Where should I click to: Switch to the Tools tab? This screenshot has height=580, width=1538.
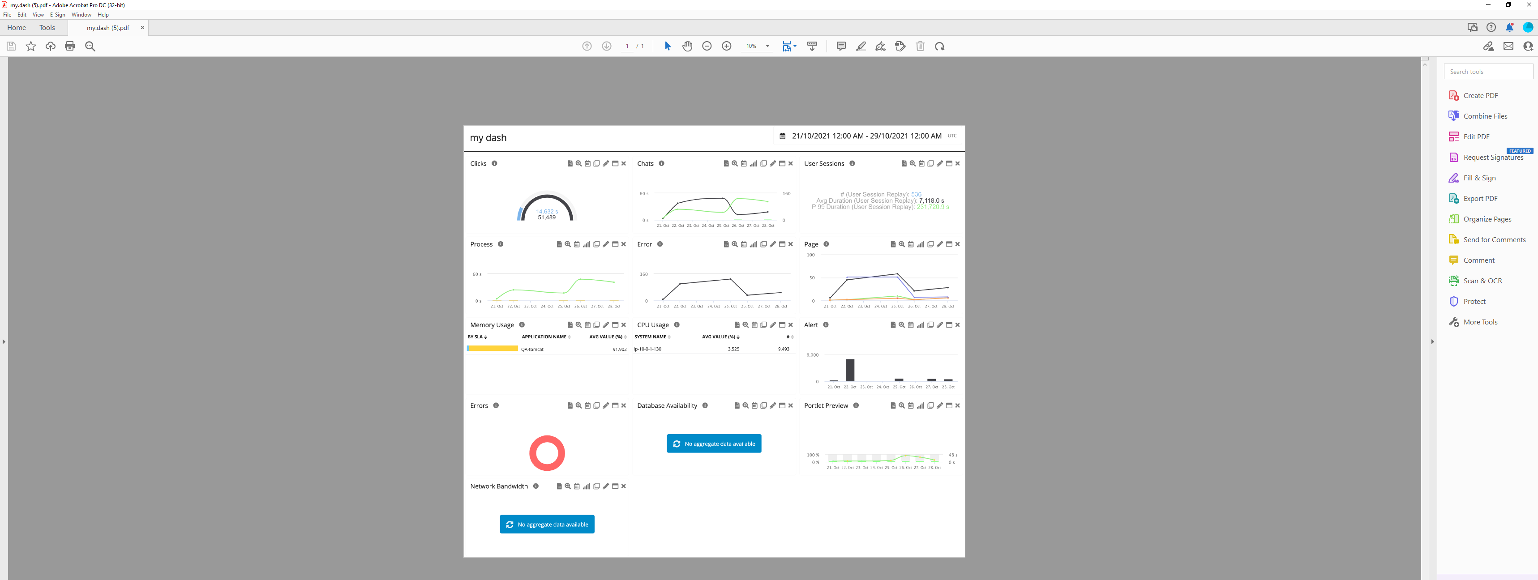tap(47, 27)
